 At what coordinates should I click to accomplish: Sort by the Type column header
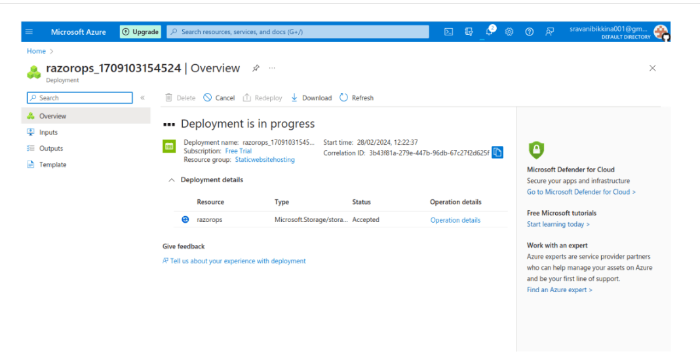(282, 202)
